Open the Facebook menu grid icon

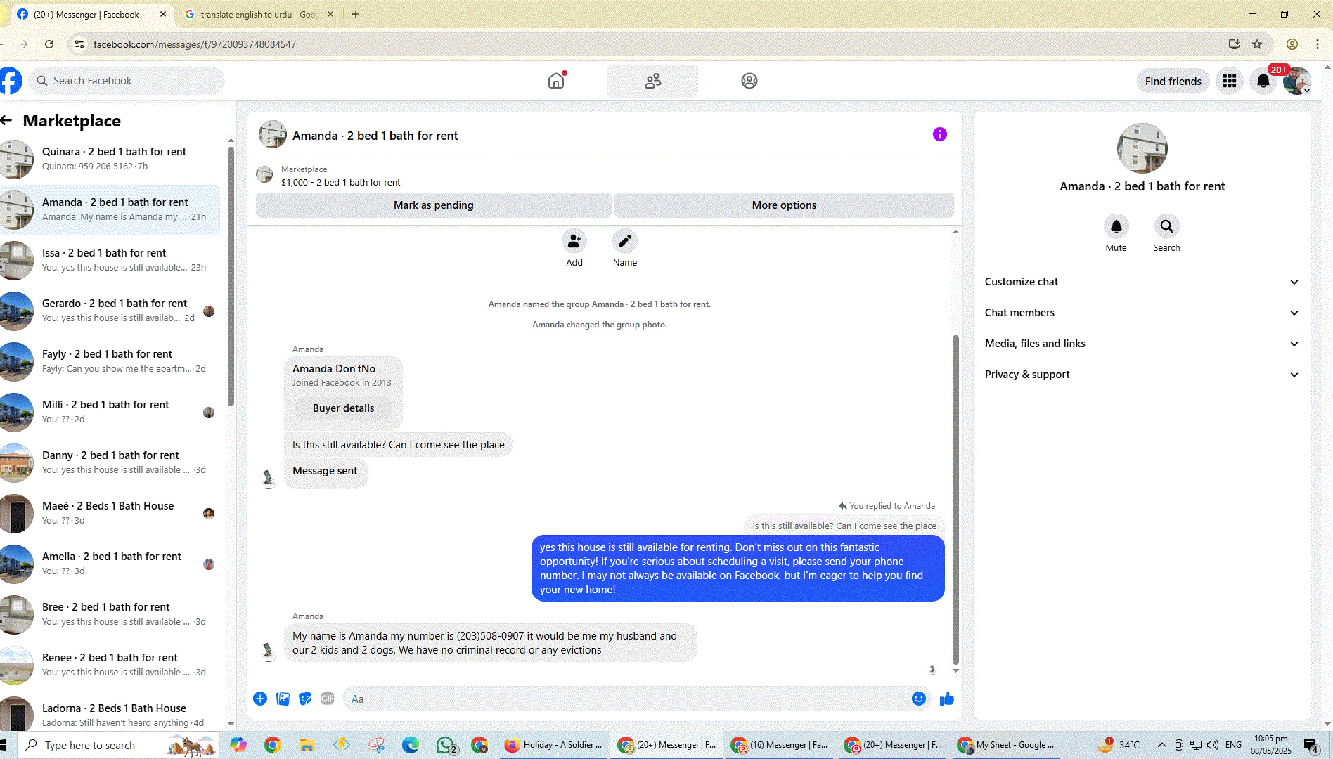pos(1230,81)
